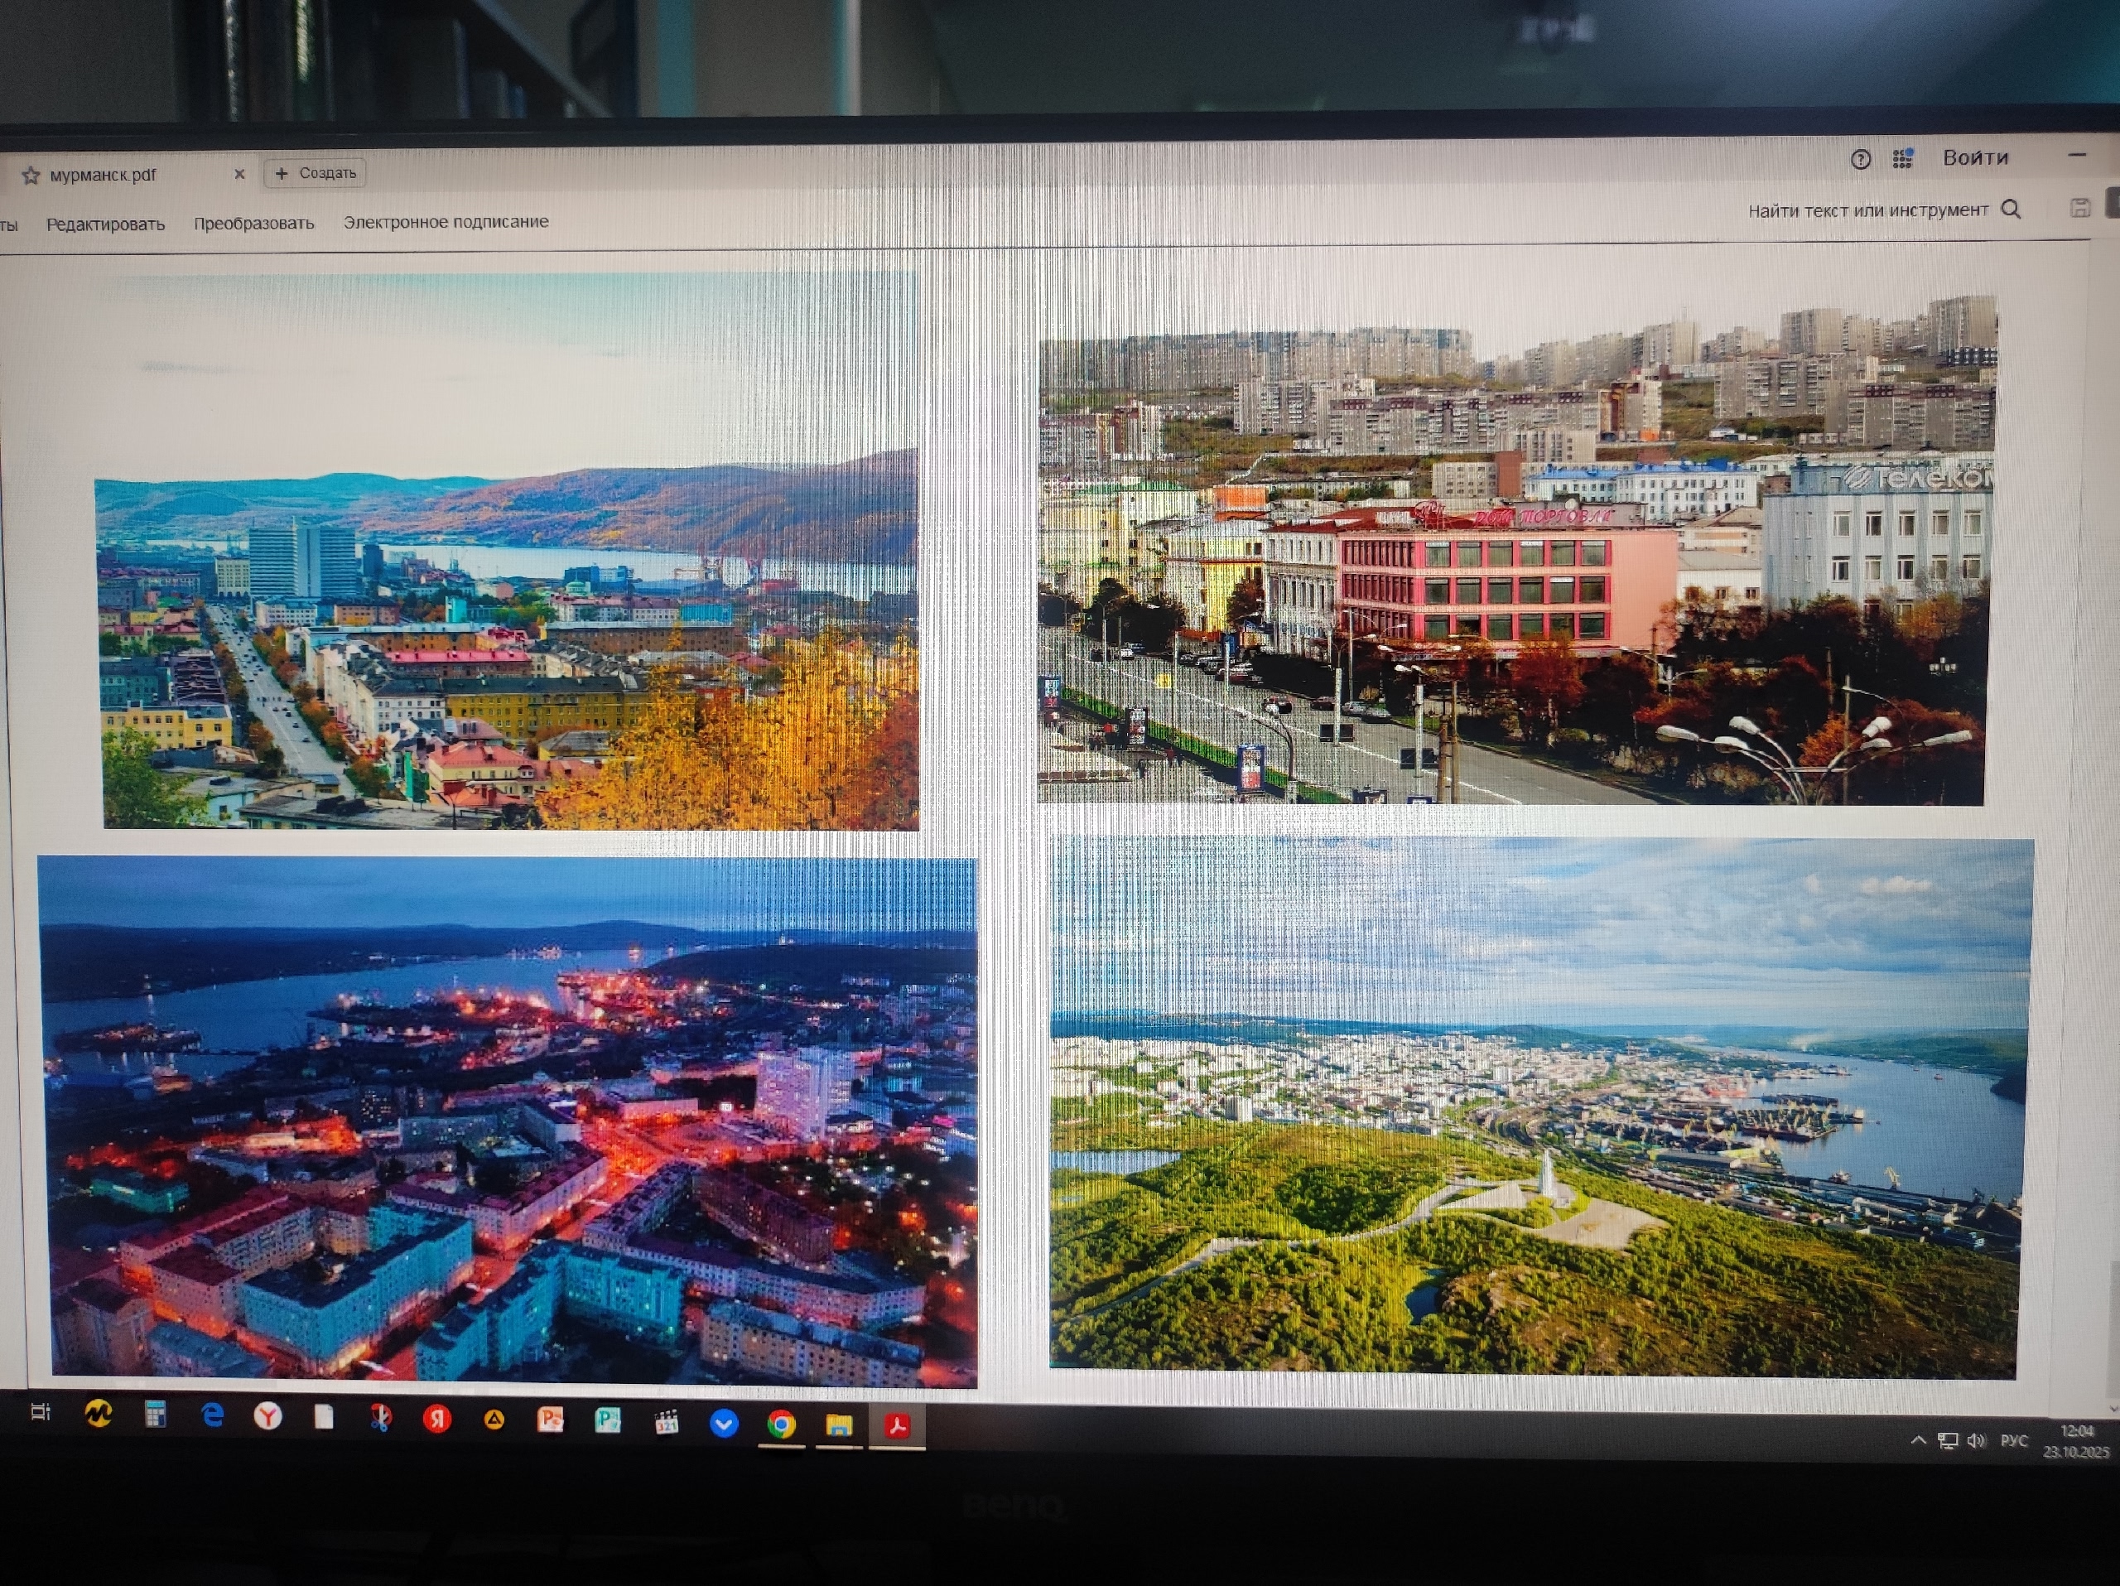Image resolution: width=2120 pixels, height=1586 pixels.
Task: Click the save floppy disk icon
Action: click(x=2079, y=208)
